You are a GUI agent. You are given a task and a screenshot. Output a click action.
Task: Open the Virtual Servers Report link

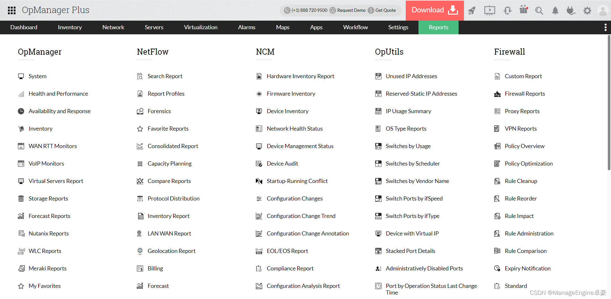pos(56,181)
